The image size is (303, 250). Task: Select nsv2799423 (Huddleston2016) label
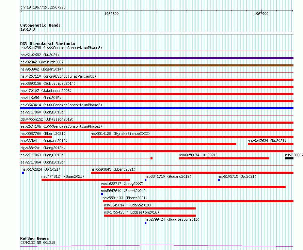[131, 212]
